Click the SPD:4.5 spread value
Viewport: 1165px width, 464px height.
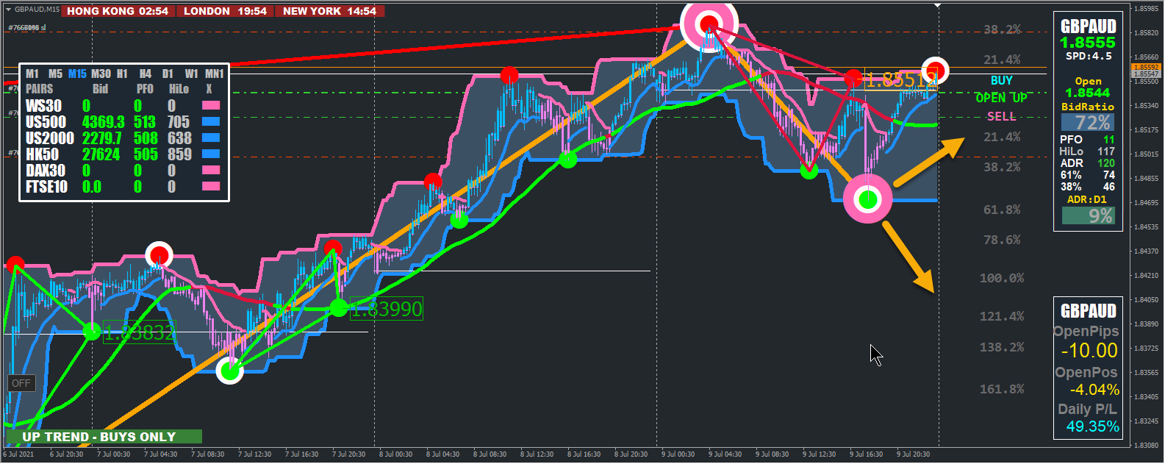[x=1089, y=56]
